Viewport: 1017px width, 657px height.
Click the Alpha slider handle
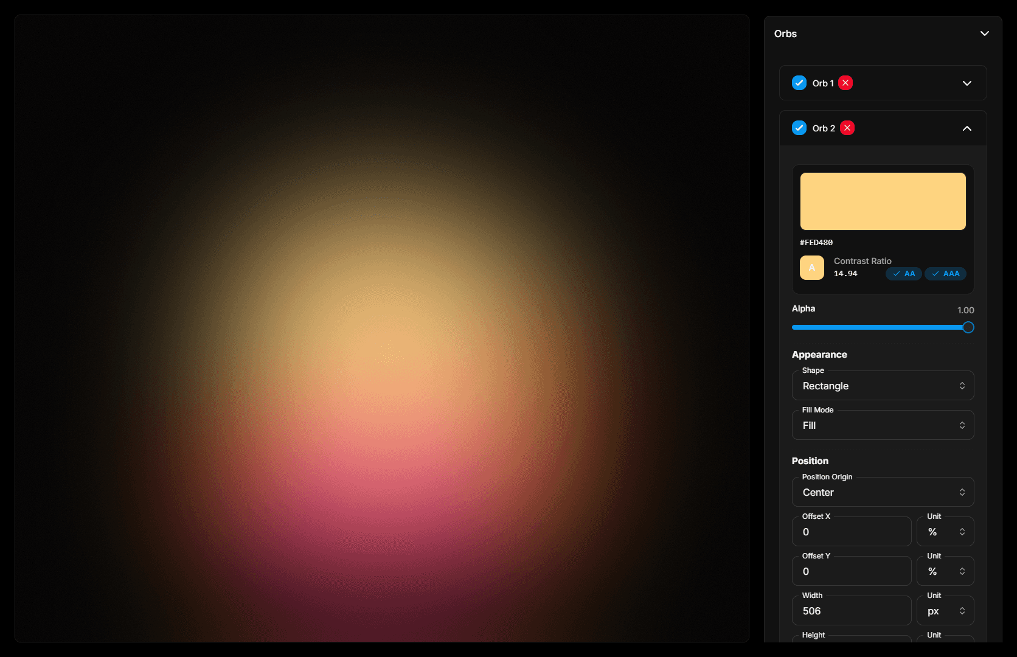pyautogui.click(x=968, y=327)
